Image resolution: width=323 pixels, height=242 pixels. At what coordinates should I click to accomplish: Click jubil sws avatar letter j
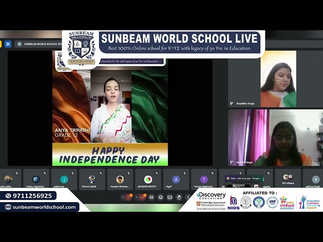point(64,179)
